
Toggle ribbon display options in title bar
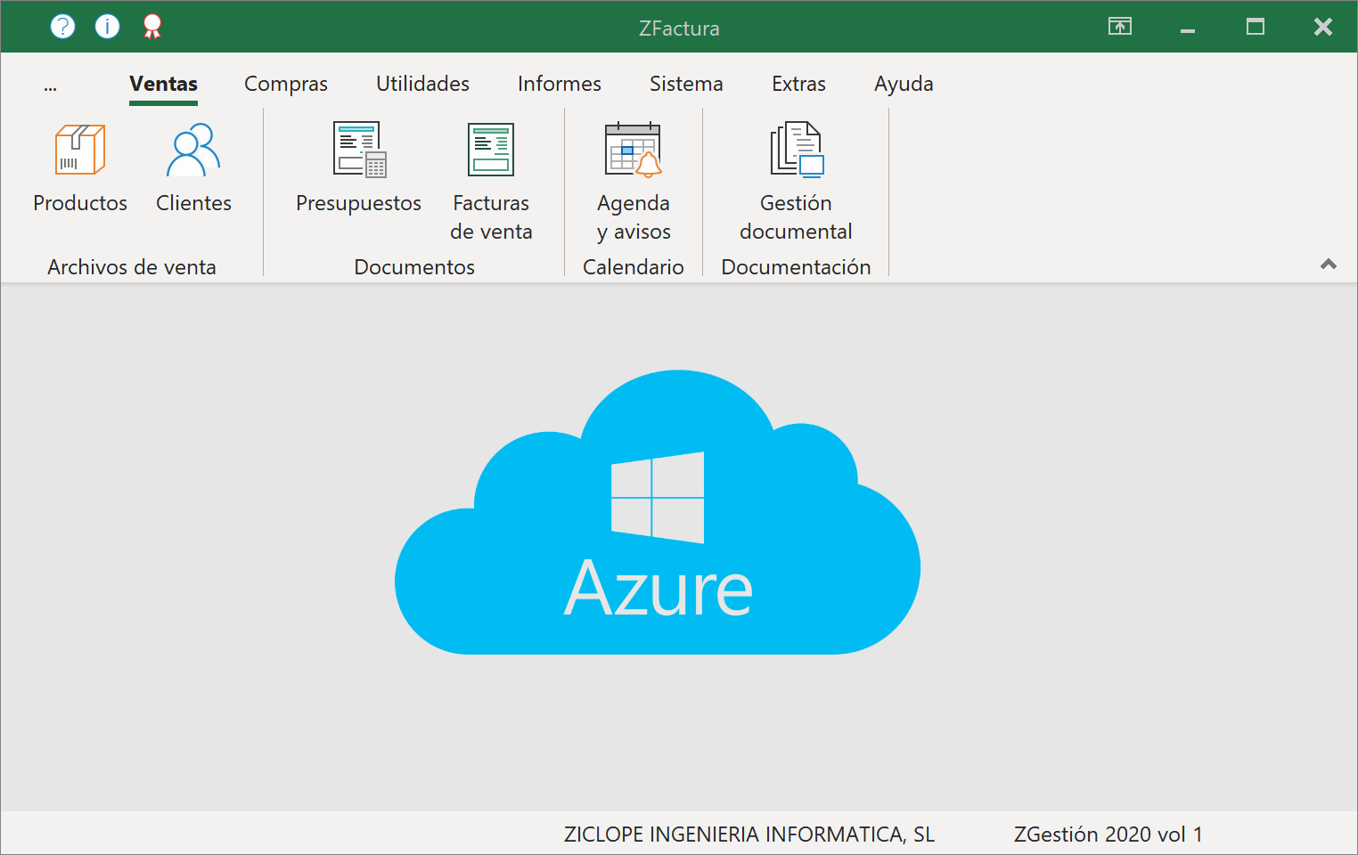point(1120,27)
